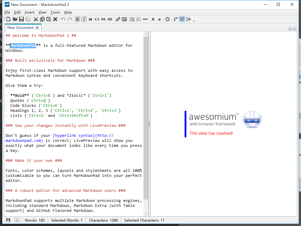Save the document with the floppy disk icon

click(21, 19)
